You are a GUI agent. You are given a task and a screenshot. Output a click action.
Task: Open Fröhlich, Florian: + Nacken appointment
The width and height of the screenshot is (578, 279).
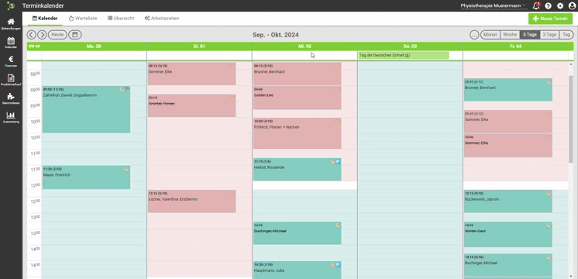297,133
